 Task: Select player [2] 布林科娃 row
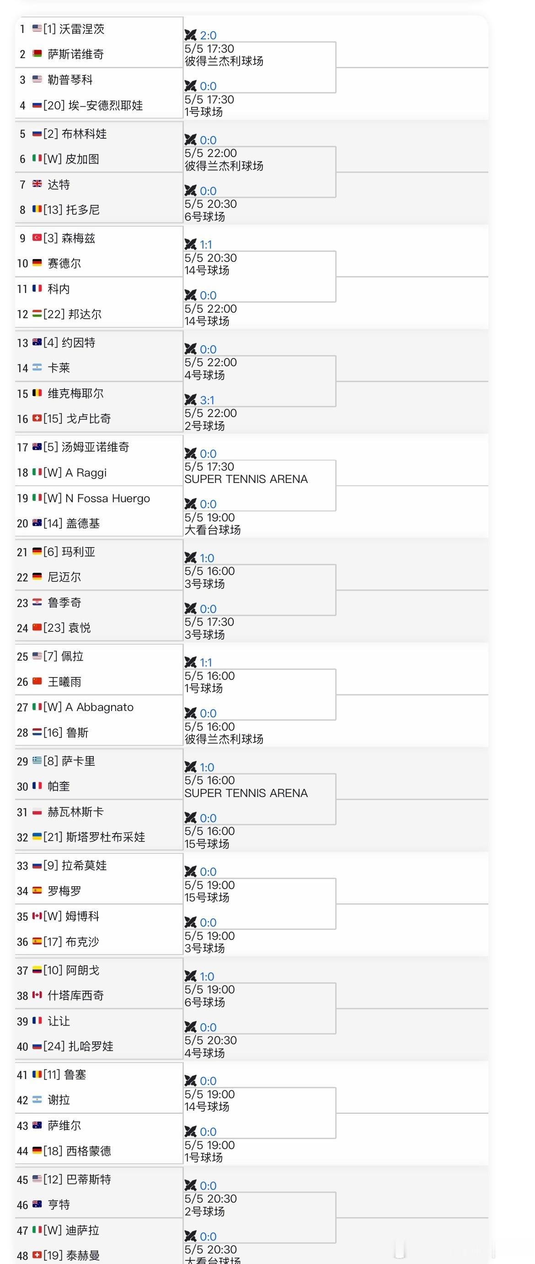99,134
